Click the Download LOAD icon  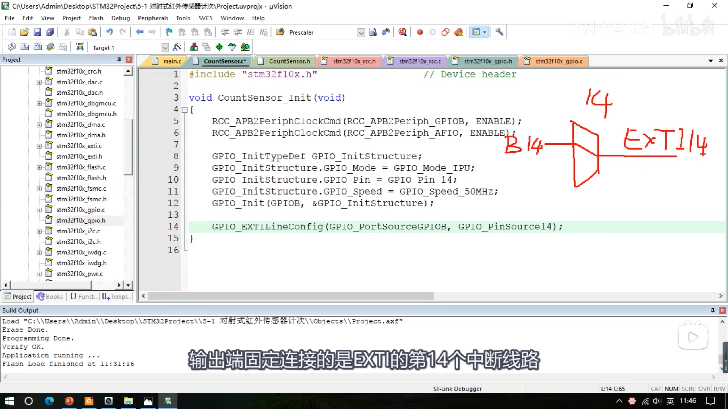point(80,47)
